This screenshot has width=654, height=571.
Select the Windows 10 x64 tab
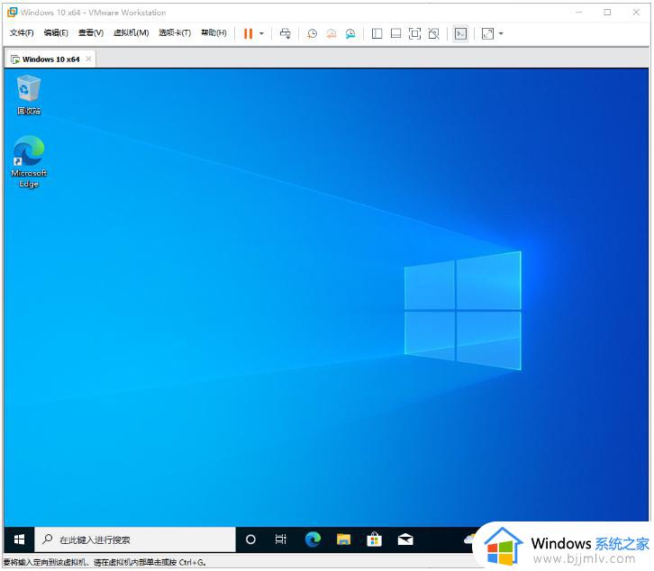point(50,59)
